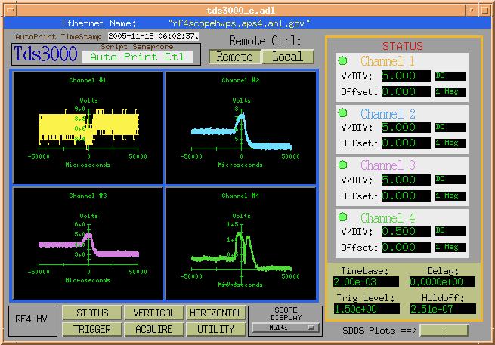Image resolution: width=495 pixels, height=345 pixels.
Task: Select Channel 4 Offset value field
Action: pyautogui.click(x=406, y=248)
